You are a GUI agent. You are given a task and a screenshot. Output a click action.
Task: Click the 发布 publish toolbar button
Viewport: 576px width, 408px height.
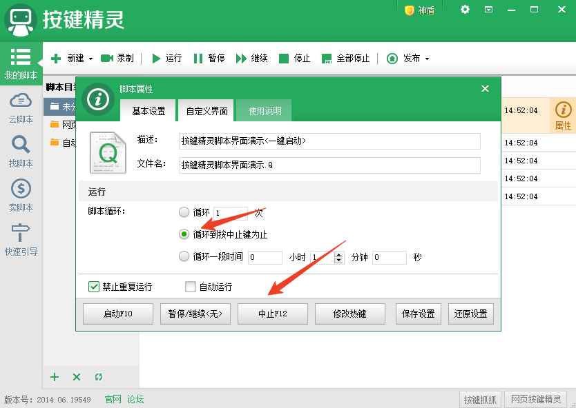click(x=403, y=59)
